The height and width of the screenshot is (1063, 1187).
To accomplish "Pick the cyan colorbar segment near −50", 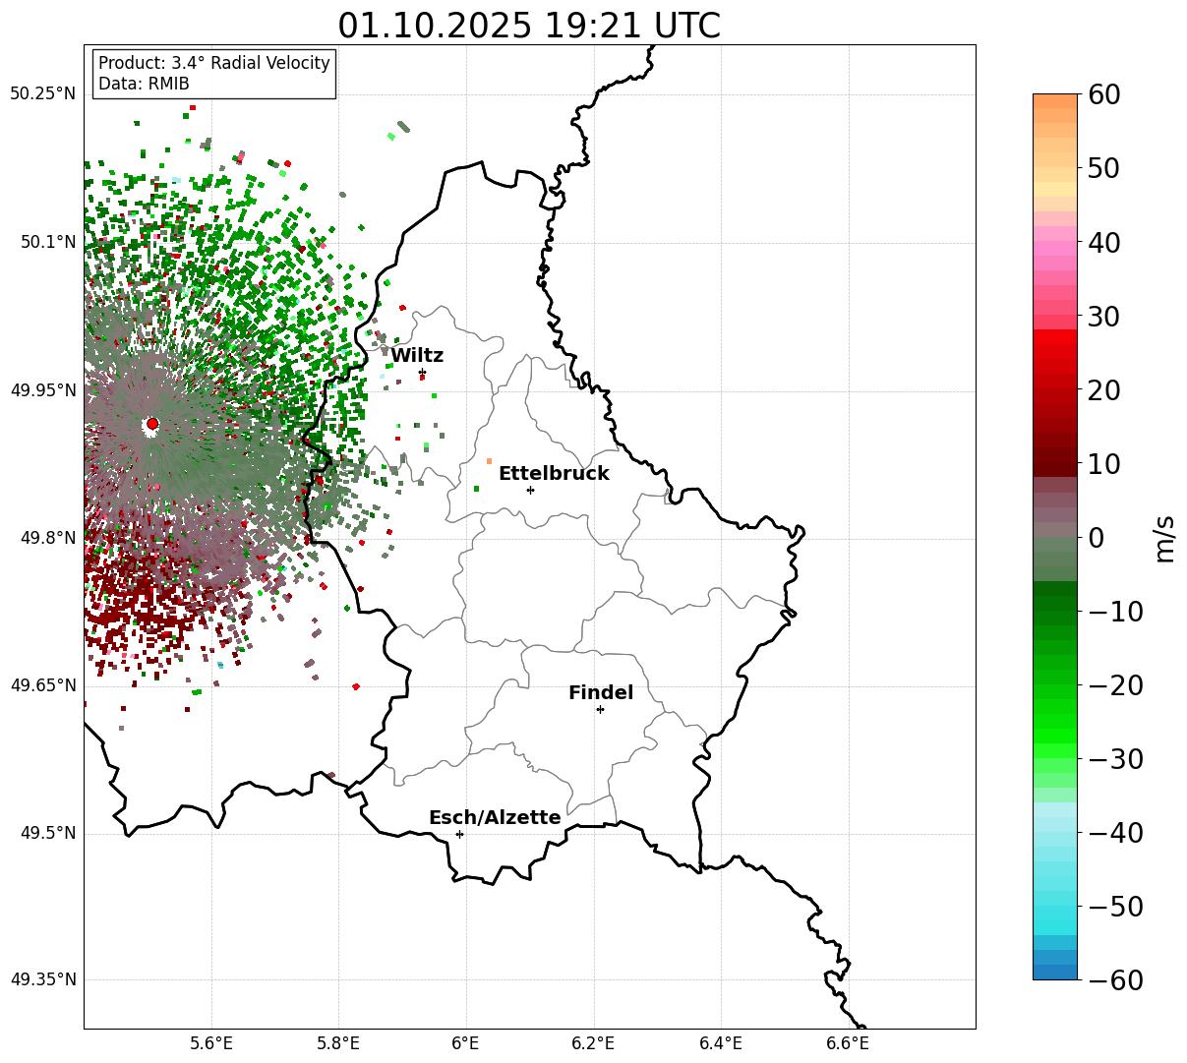I will point(1055,906).
